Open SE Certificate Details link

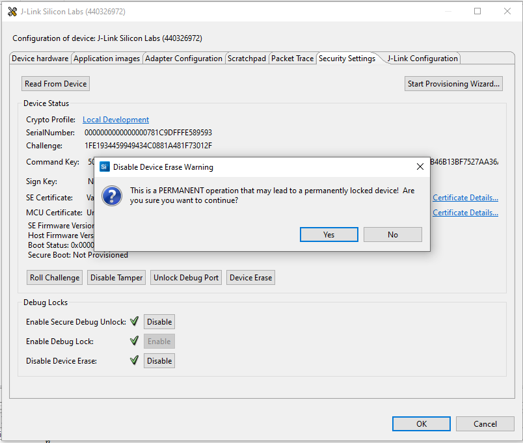[x=465, y=198]
